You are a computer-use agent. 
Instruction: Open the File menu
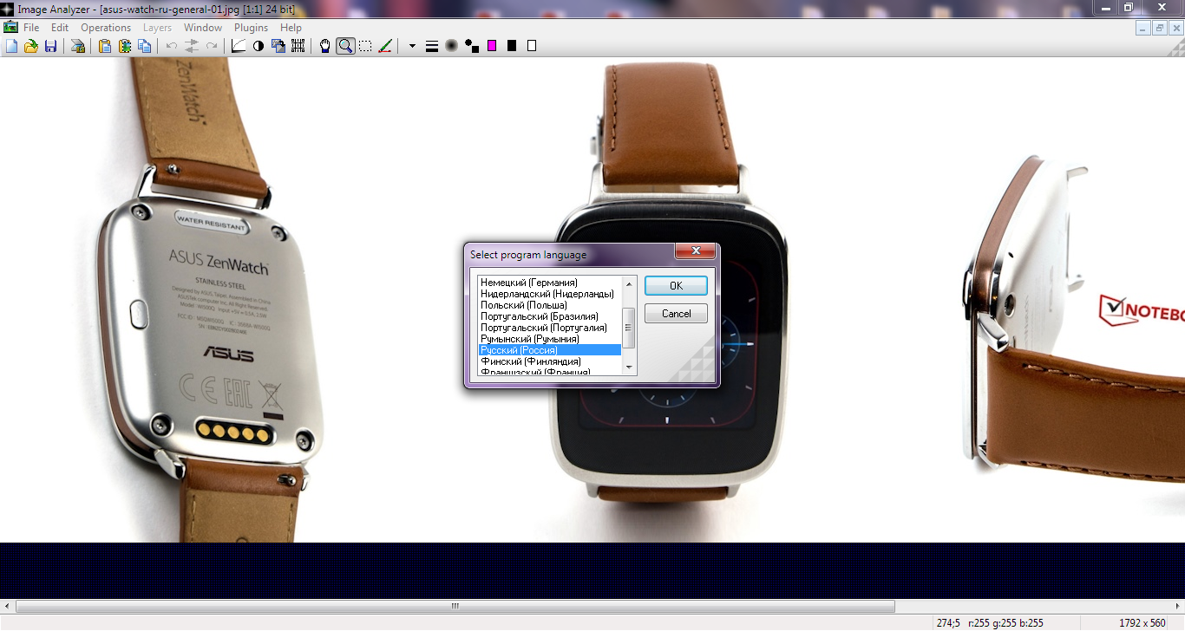31,28
